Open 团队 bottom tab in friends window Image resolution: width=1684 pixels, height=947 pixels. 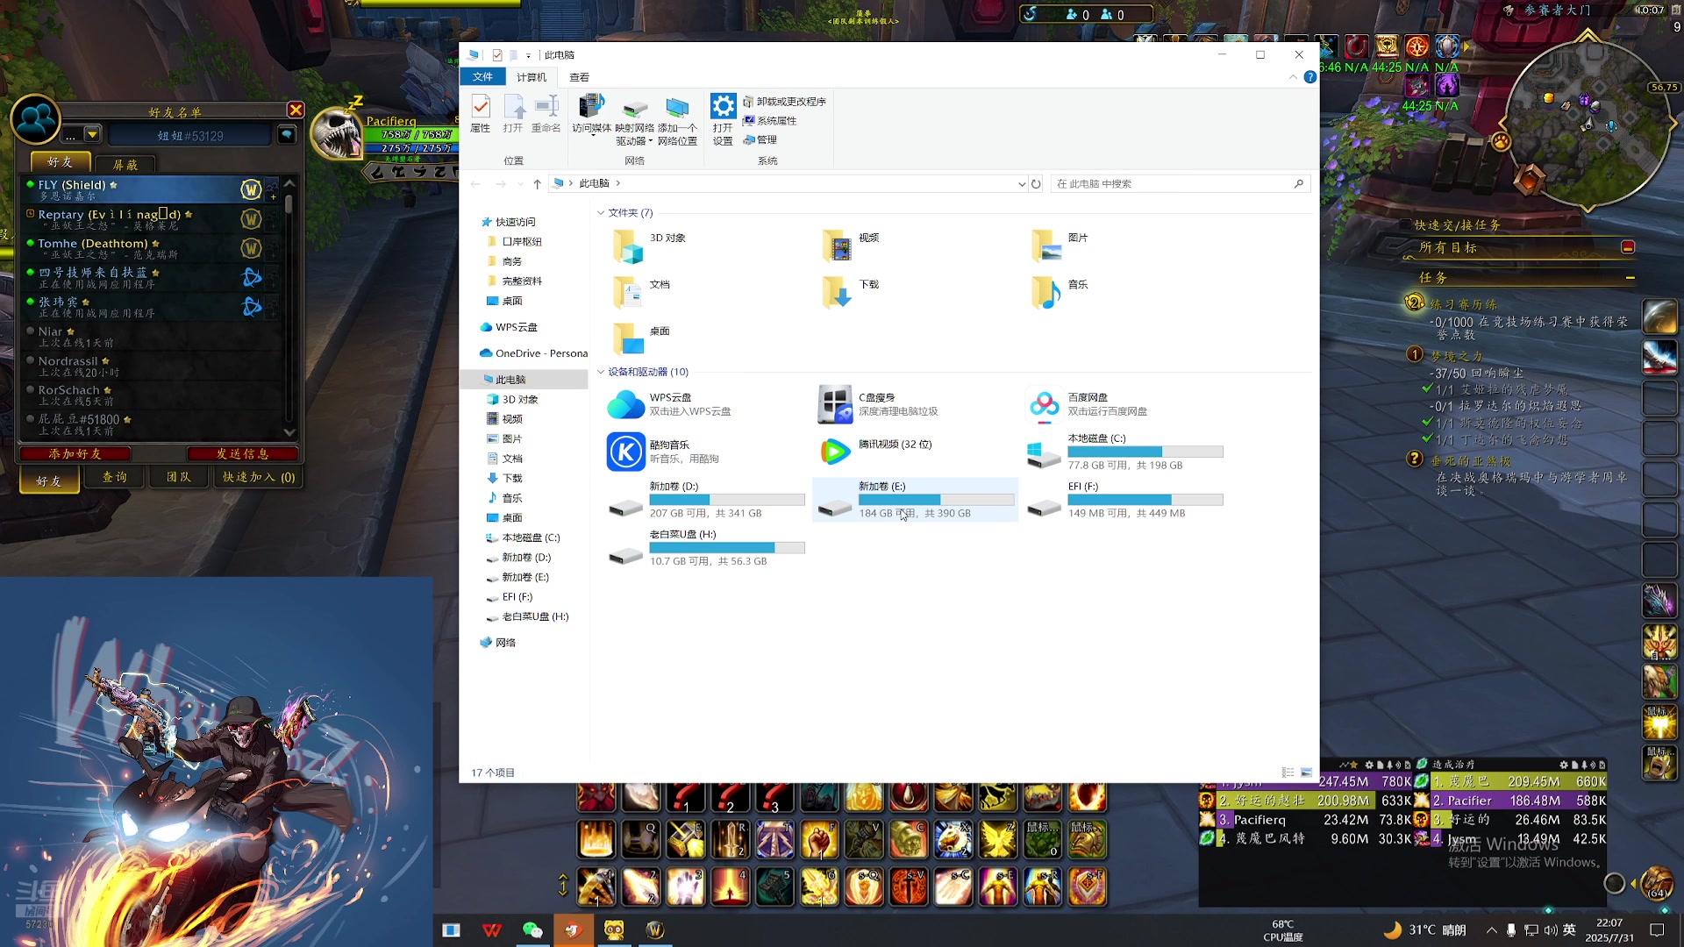click(178, 477)
